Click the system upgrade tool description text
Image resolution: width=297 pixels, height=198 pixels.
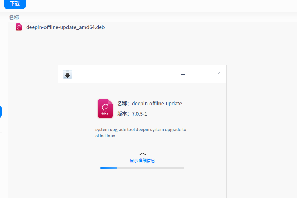click(x=141, y=133)
